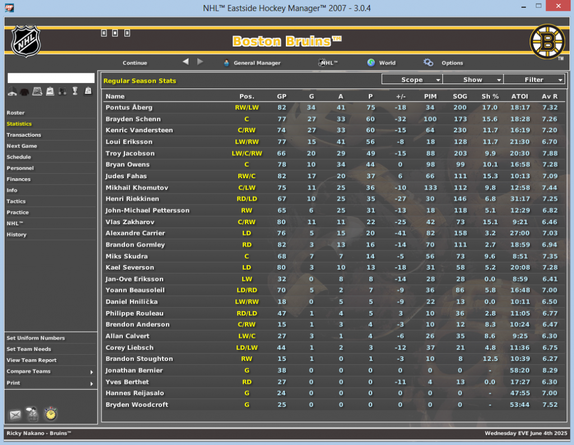The width and height of the screenshot is (574, 445).
Task: Open the jersey shortcut icon
Action: [x=25, y=91]
